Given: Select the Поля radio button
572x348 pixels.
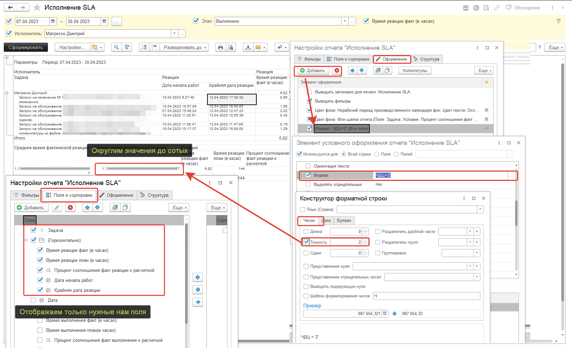Looking at the screenshot, I should [x=377, y=154].
